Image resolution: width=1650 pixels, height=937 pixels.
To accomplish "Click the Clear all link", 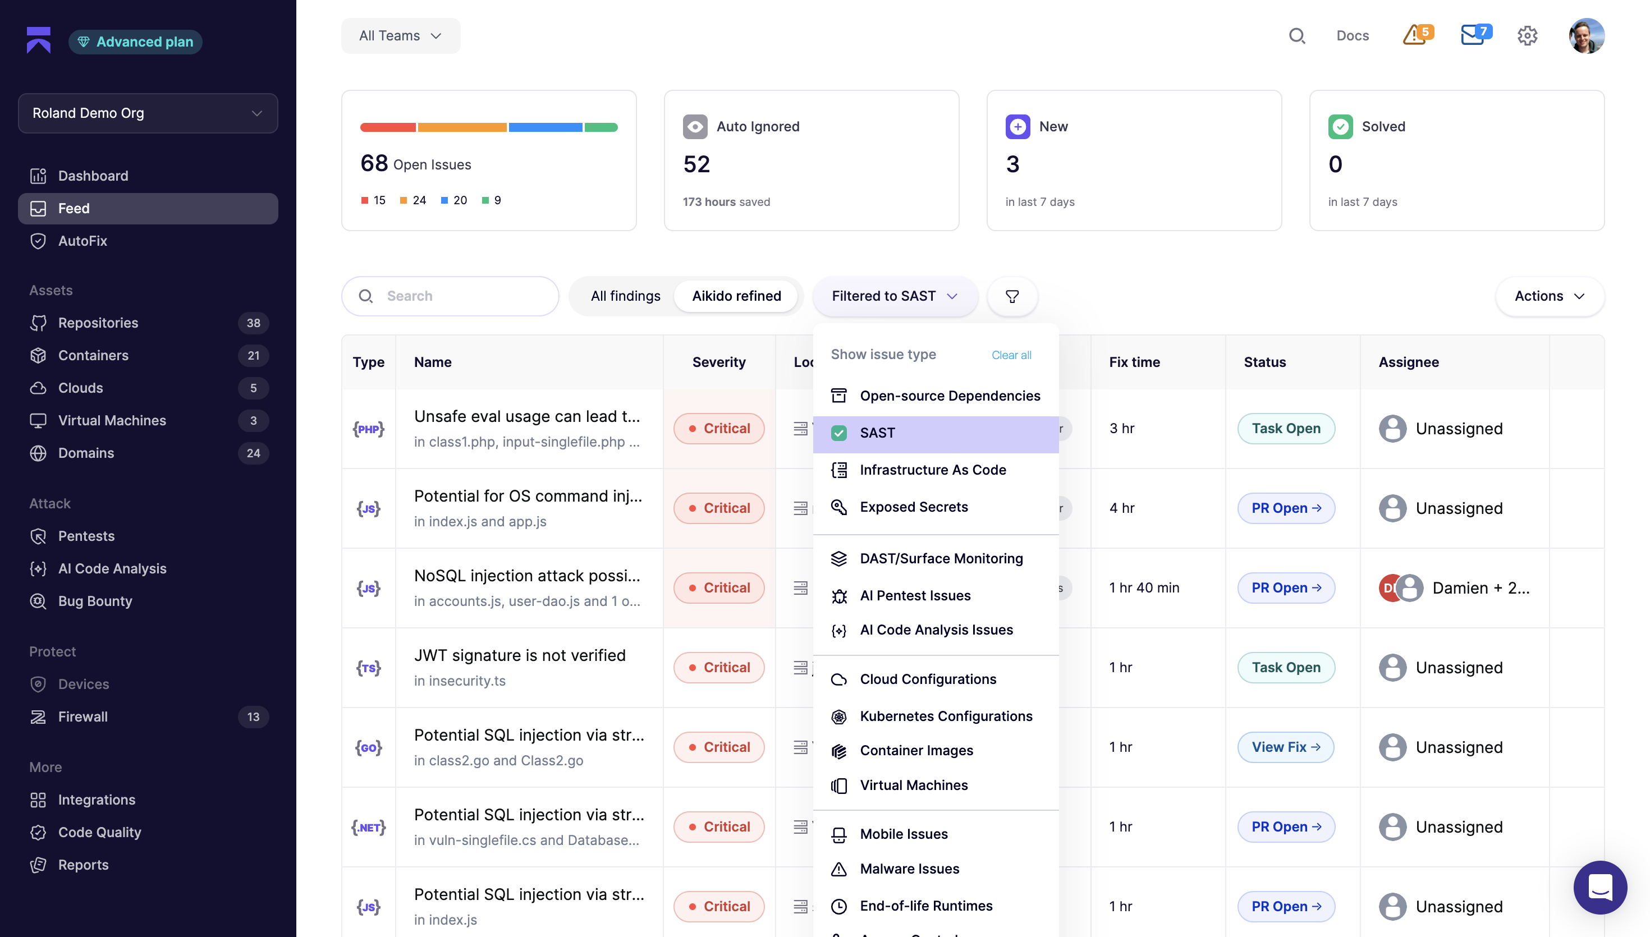I will coord(1011,355).
